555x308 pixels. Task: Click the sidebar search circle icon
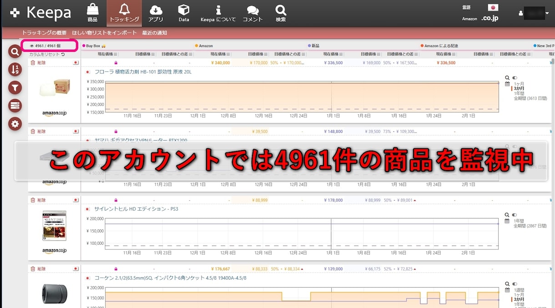(x=15, y=51)
